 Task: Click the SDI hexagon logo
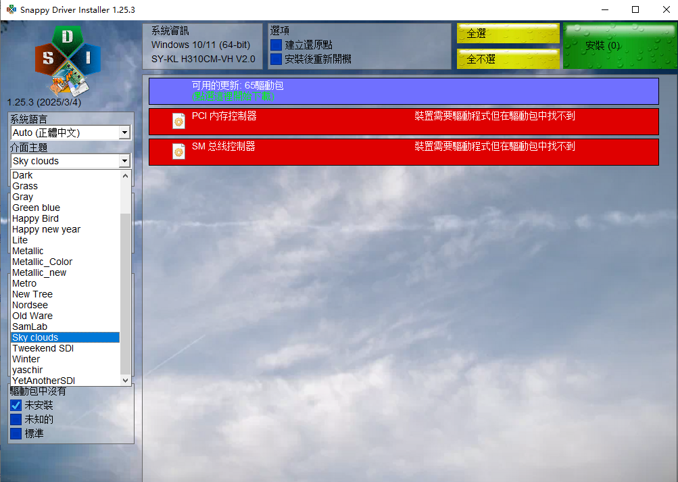[x=68, y=61]
